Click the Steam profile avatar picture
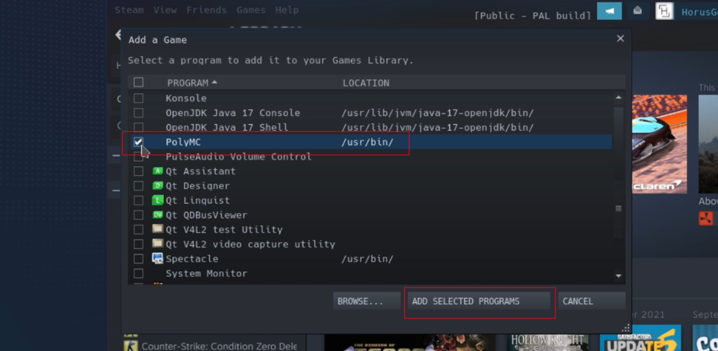 click(664, 11)
